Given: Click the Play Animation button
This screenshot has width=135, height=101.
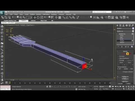Looking at the screenshot, I should pyautogui.click(x=118, y=87).
